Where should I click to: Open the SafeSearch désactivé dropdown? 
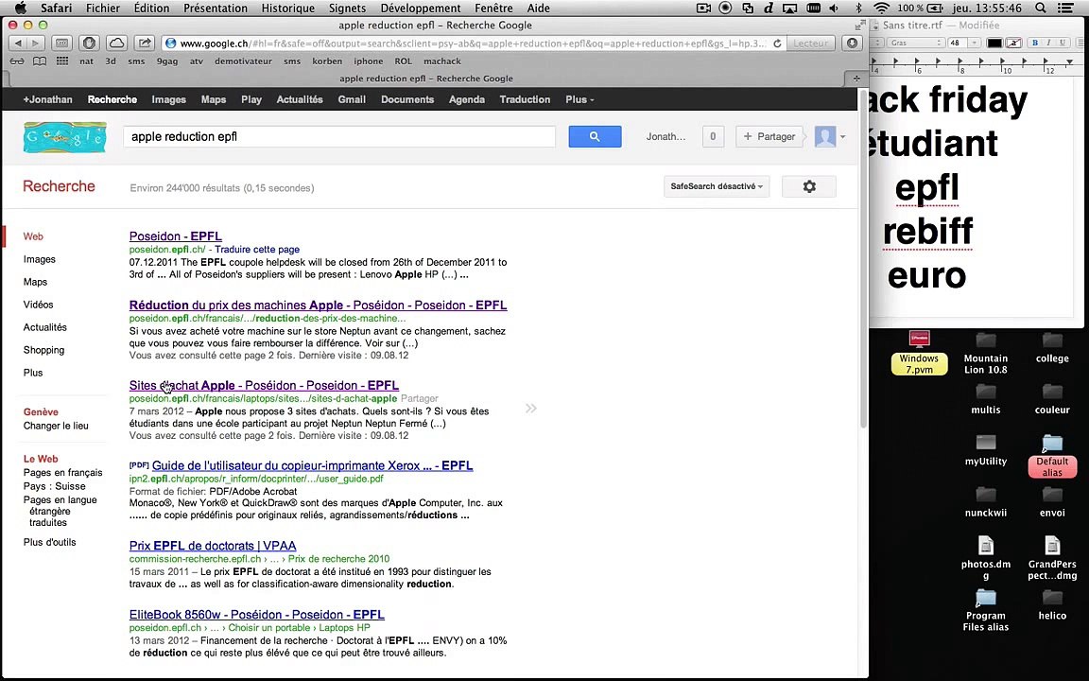point(717,186)
